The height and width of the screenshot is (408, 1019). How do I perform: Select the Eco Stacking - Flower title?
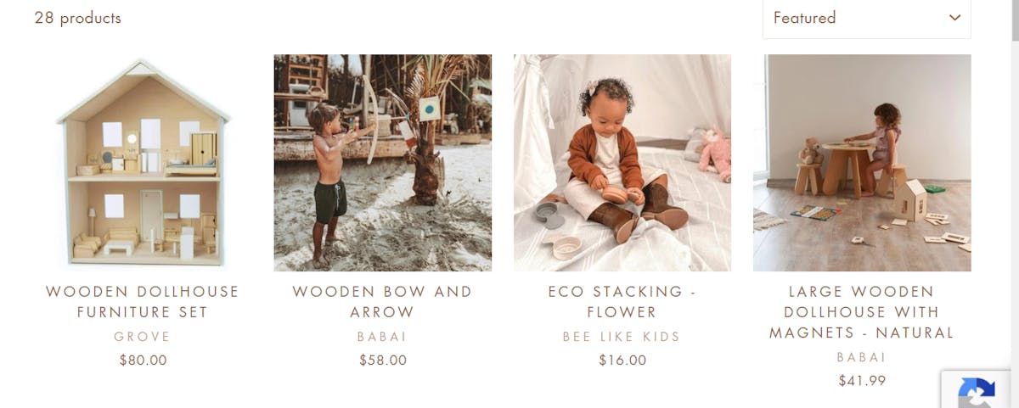[622, 302]
